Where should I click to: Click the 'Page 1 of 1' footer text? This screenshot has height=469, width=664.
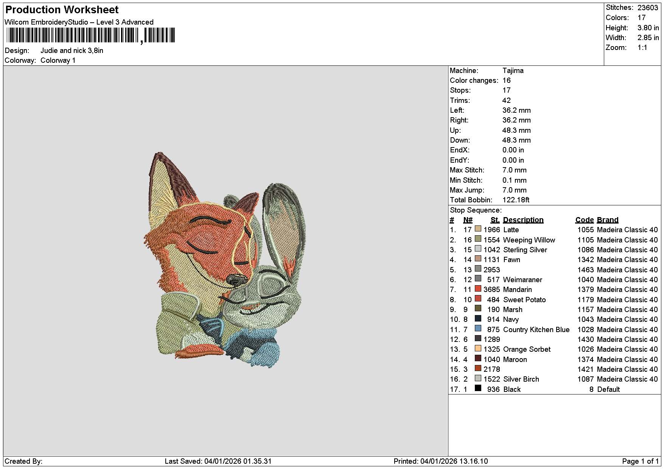[x=641, y=461]
